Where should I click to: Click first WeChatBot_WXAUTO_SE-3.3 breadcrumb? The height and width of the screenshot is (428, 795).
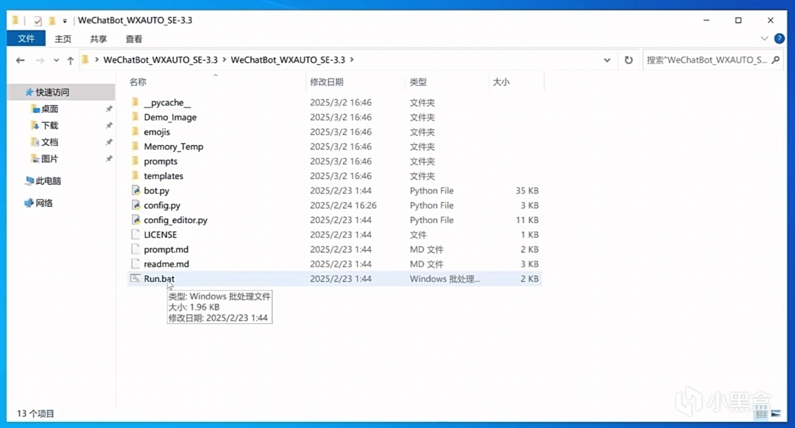click(x=161, y=60)
